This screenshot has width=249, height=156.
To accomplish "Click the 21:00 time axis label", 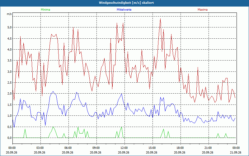I will point(208,148).
